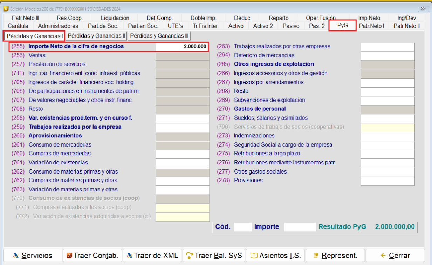
Task: Open the Patr.Neto I tab
Action: tap(371, 26)
